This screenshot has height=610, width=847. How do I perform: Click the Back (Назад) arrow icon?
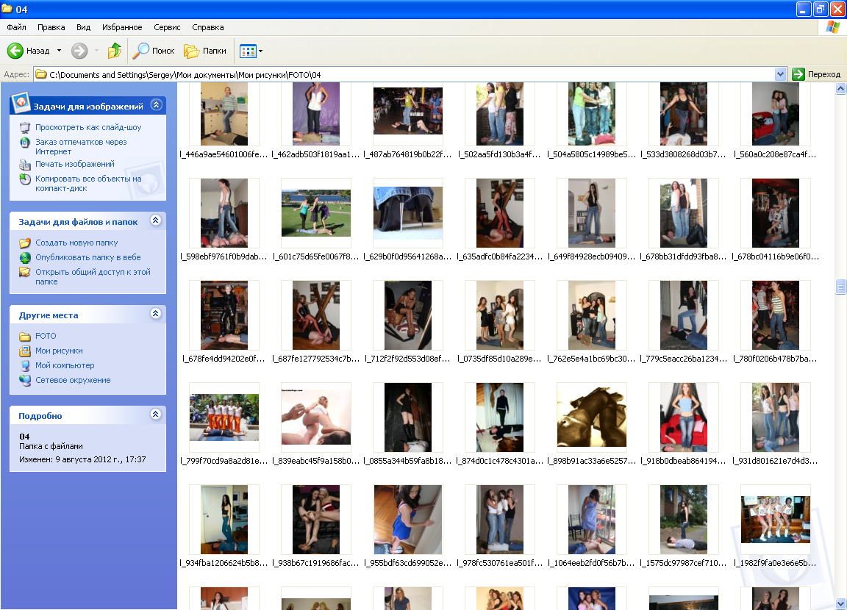click(15, 51)
